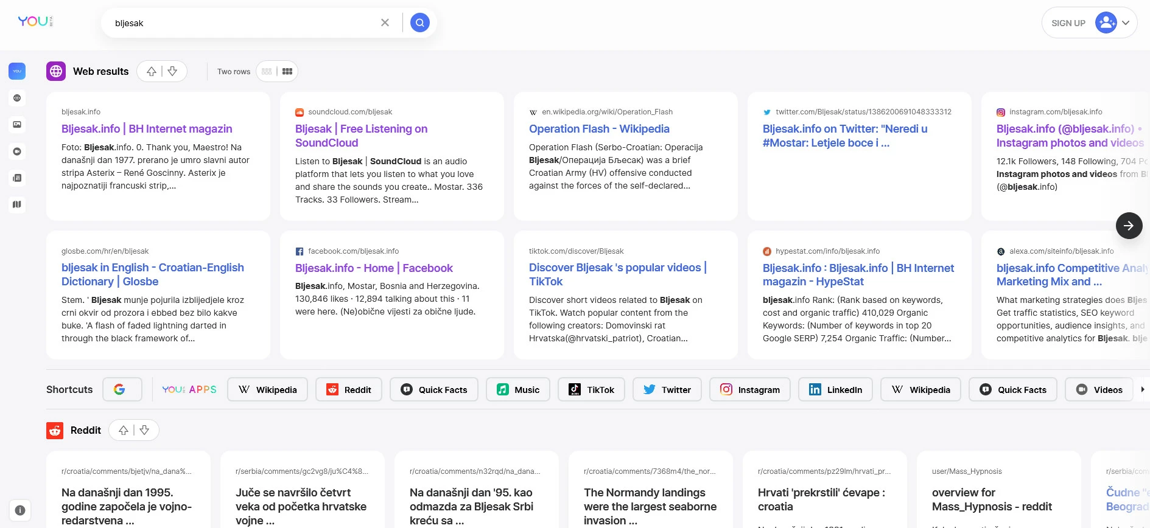Click into the search field containing 'bljesak'
This screenshot has width=1150, height=528.
coord(244,23)
